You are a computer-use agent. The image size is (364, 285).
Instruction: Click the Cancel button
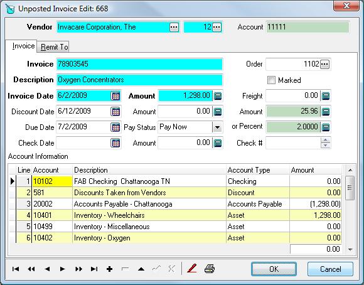click(330, 269)
